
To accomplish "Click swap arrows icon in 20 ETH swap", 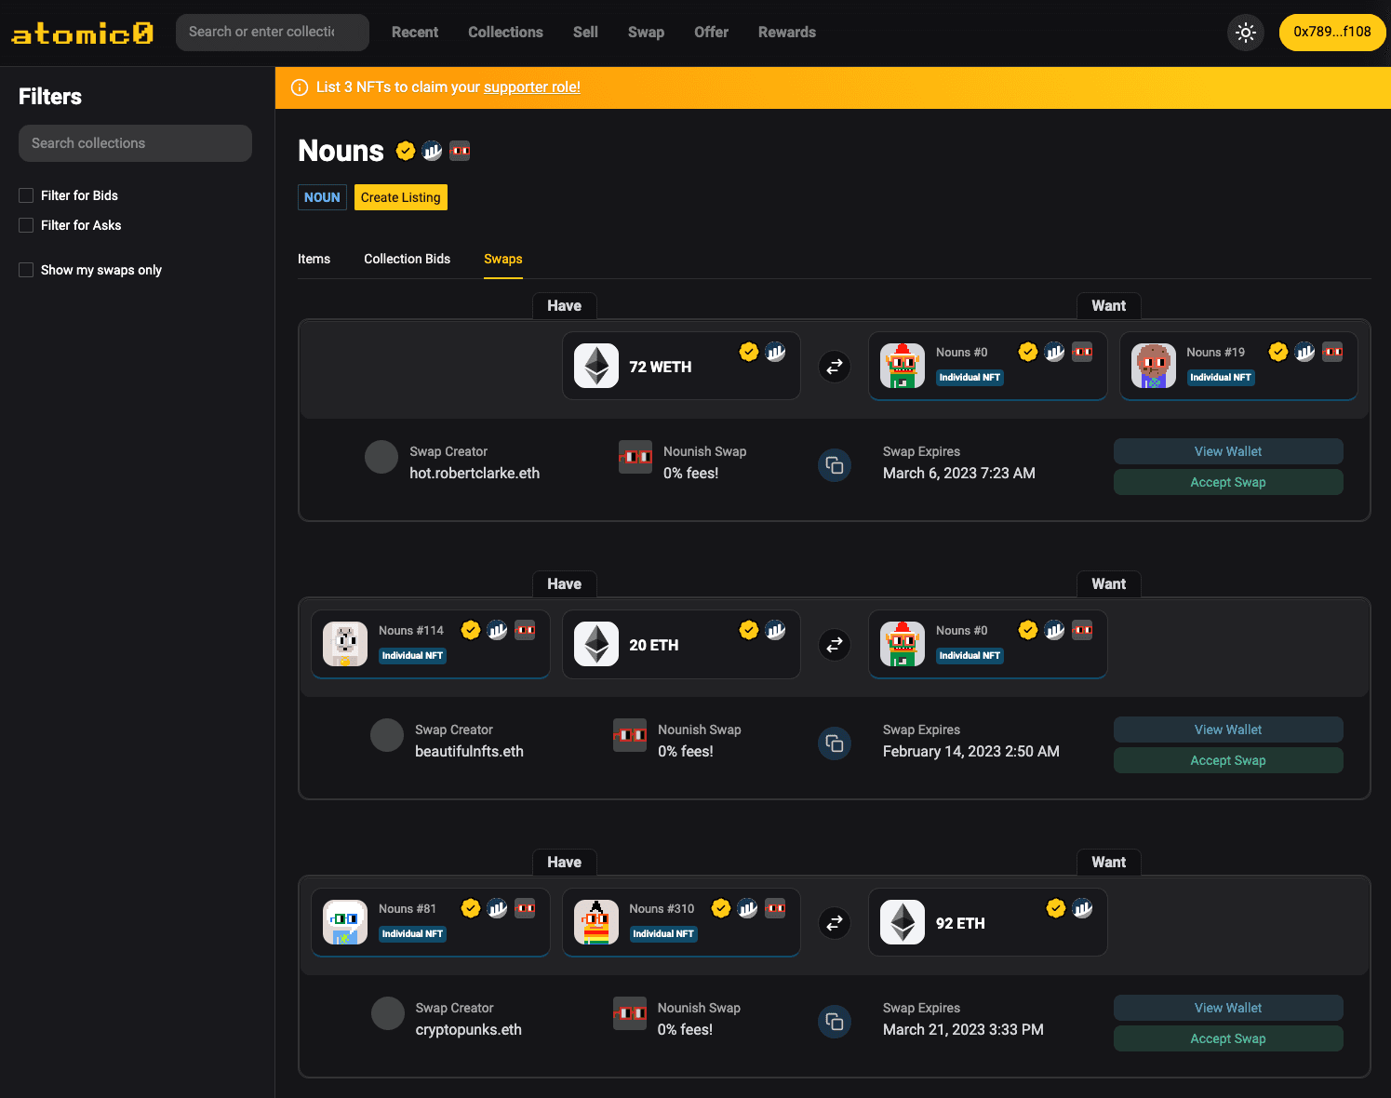I will (x=835, y=645).
